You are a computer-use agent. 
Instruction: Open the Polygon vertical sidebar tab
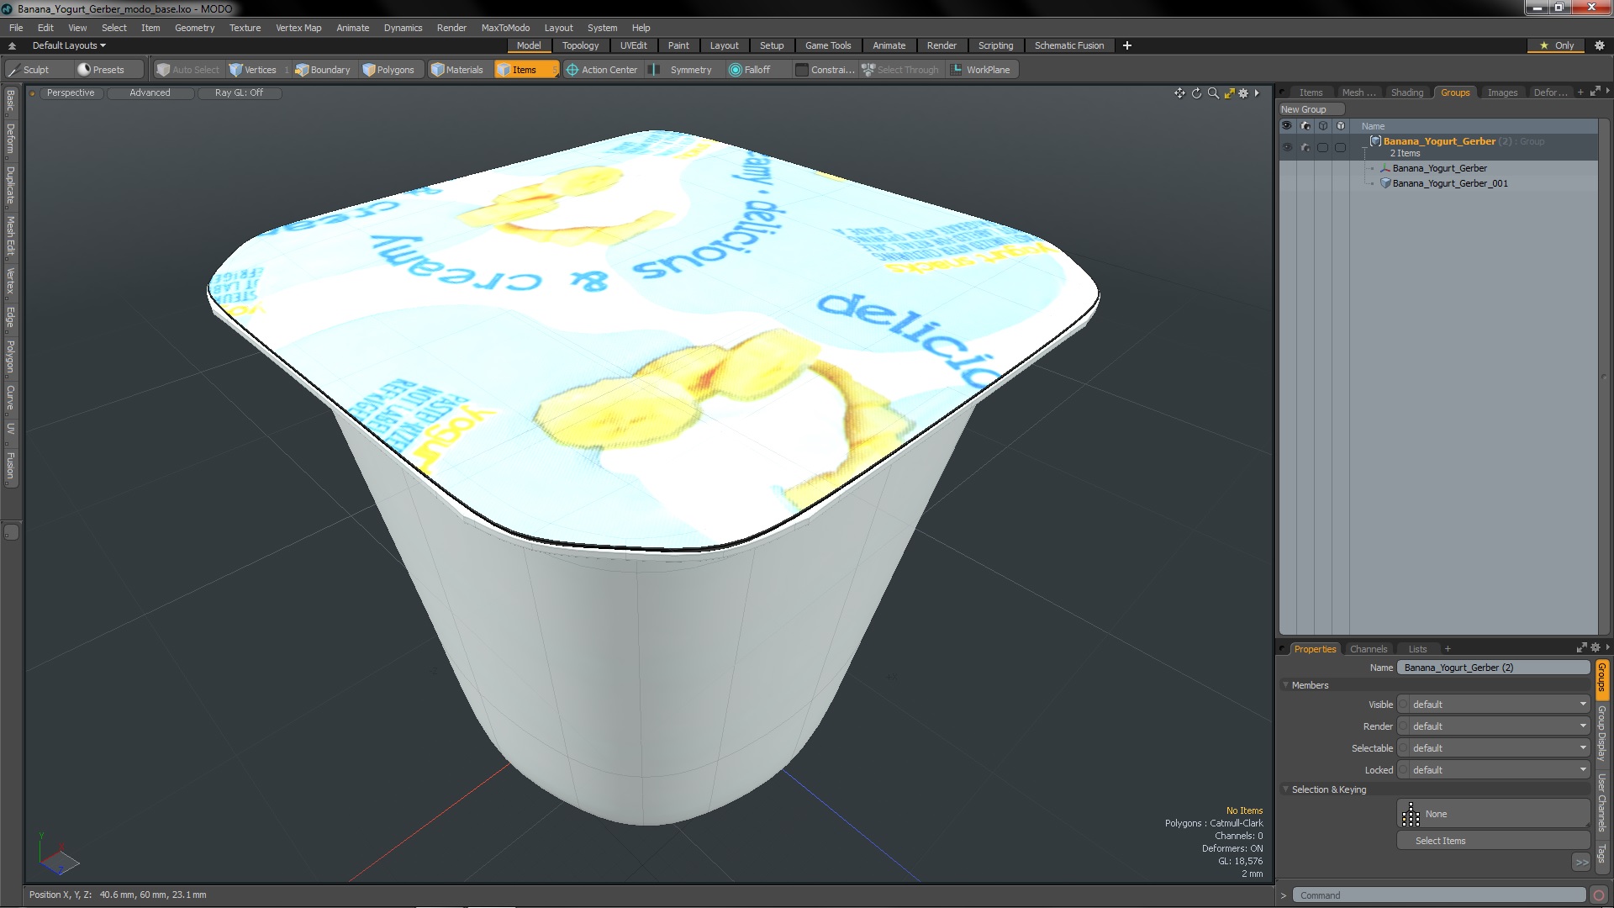10,356
